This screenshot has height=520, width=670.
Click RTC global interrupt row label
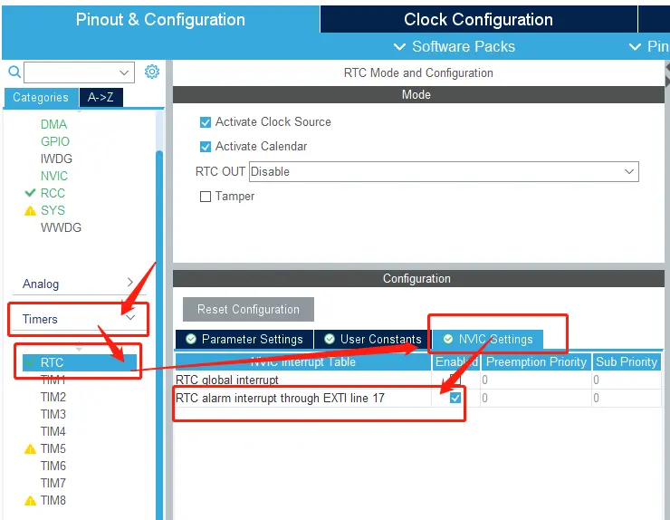[x=227, y=380]
